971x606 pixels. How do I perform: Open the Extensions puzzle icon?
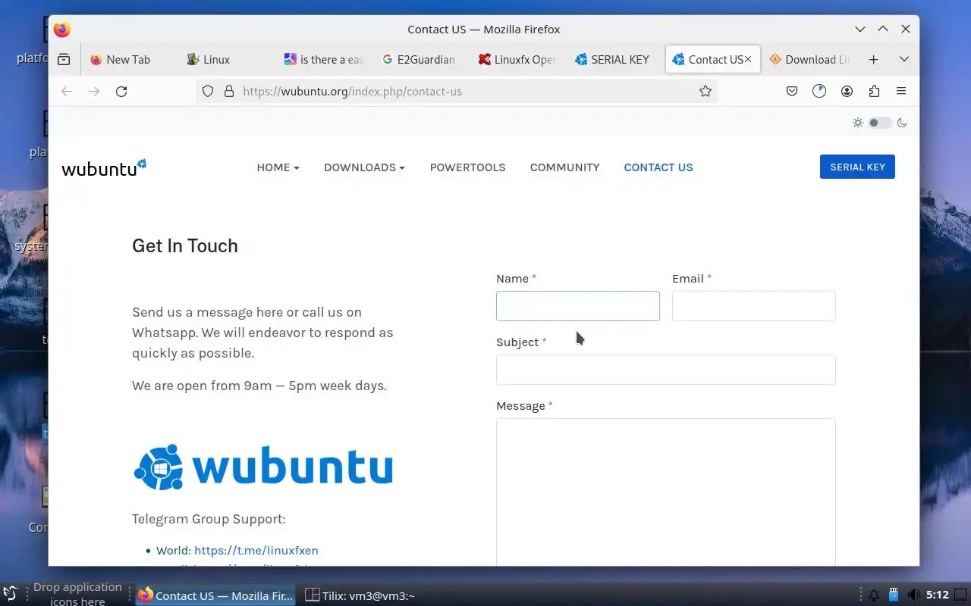pyautogui.click(x=874, y=91)
